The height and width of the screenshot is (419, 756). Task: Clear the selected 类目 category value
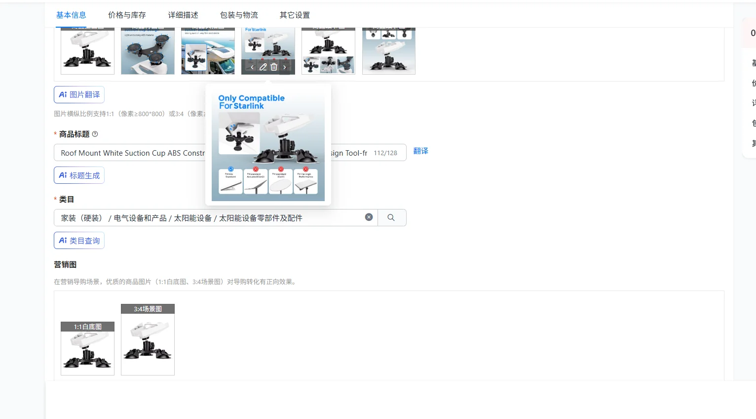point(369,217)
